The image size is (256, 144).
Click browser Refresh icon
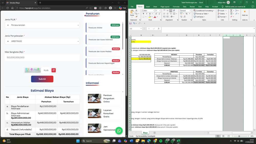(7, 8)
